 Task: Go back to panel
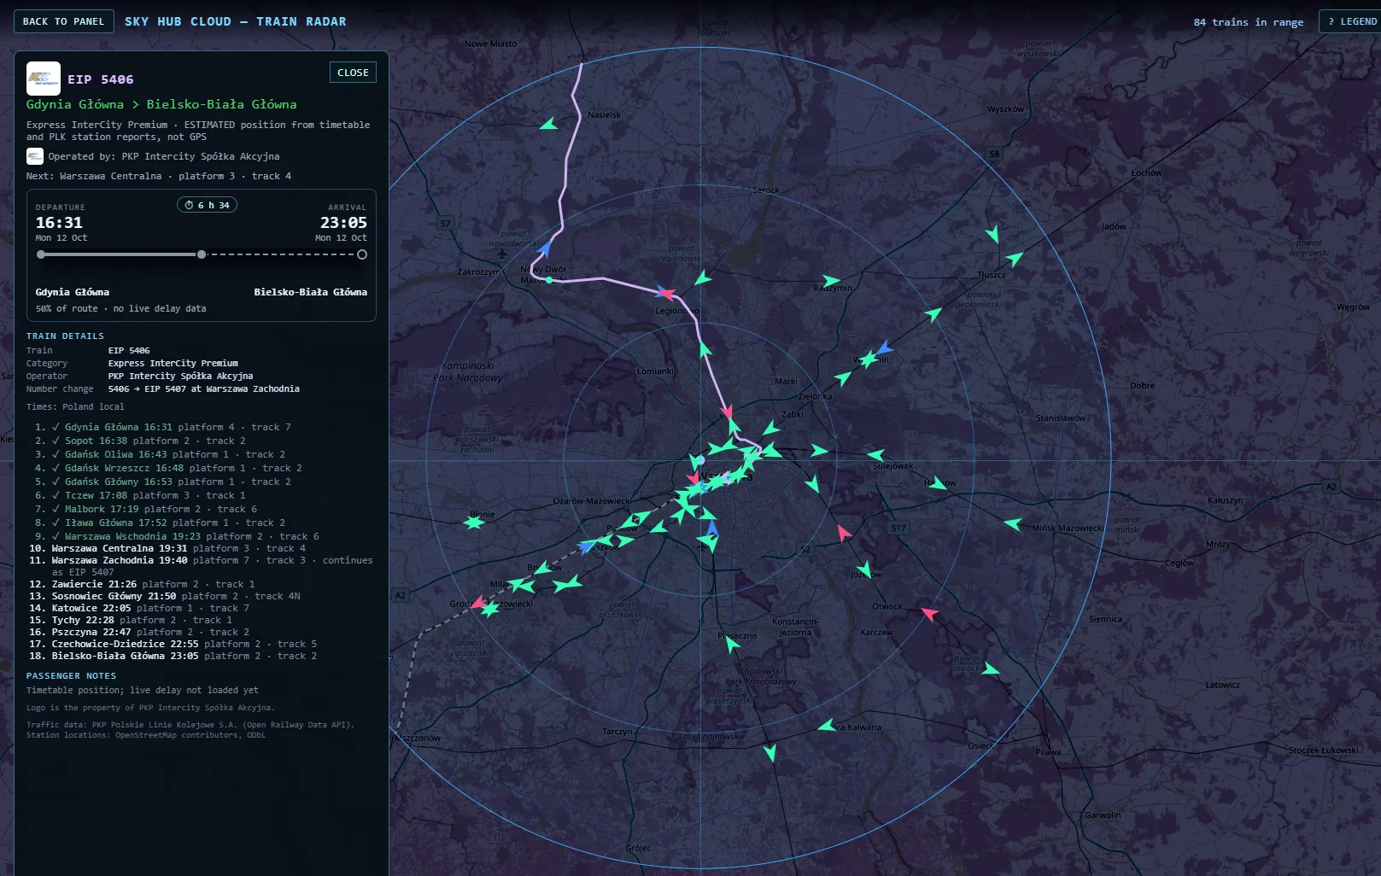[x=64, y=21]
